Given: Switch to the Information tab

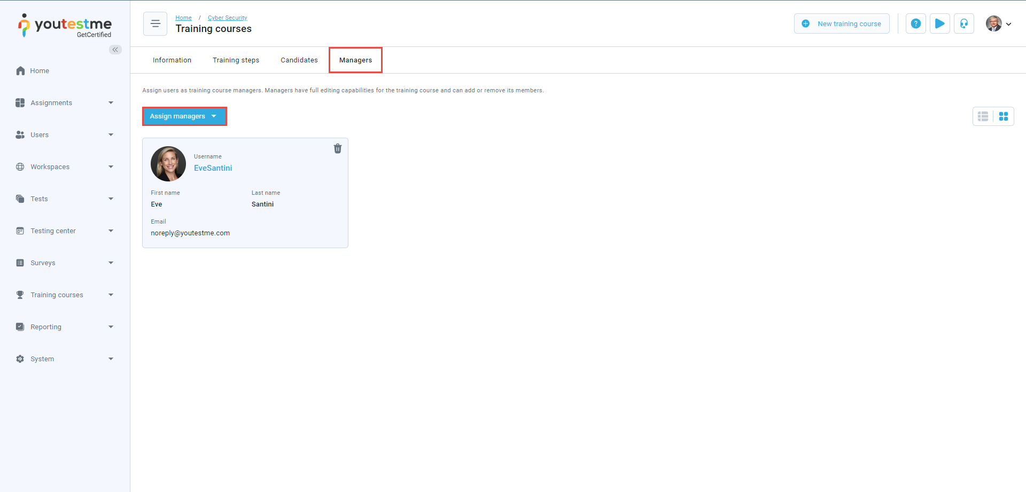Looking at the screenshot, I should tap(172, 60).
